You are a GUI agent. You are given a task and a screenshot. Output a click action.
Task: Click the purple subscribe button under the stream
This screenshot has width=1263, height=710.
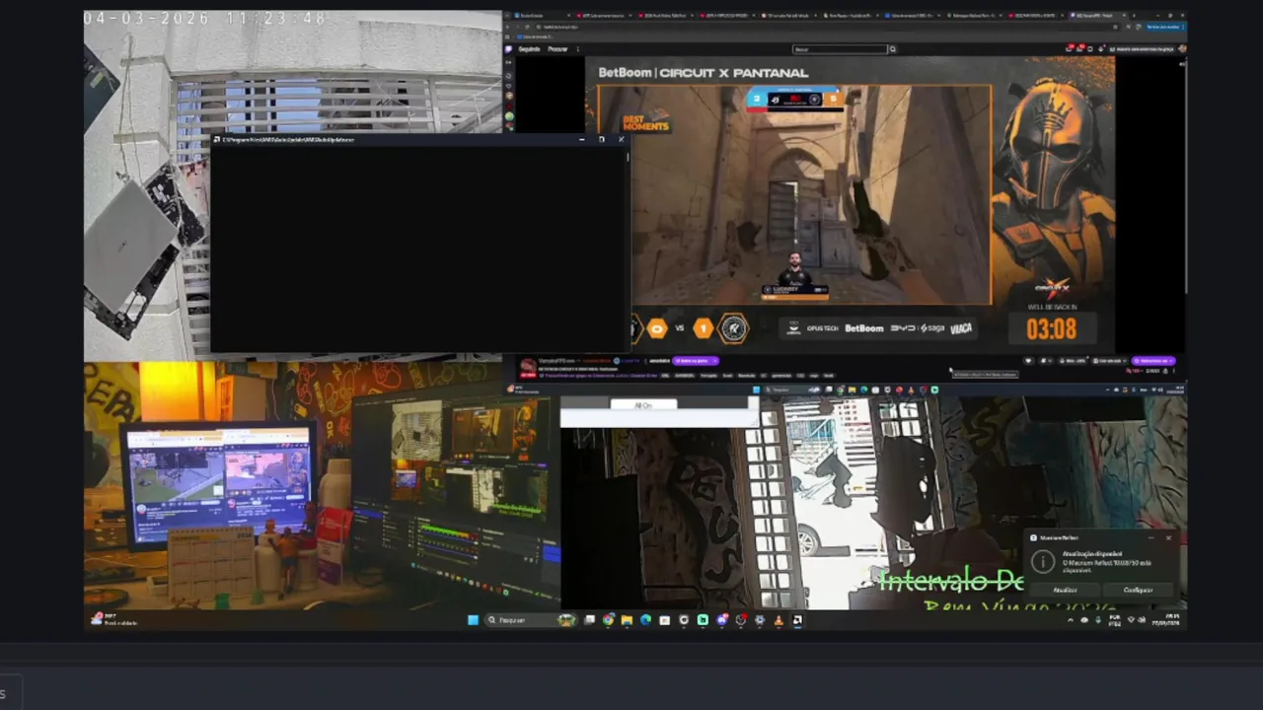[x=1153, y=361]
